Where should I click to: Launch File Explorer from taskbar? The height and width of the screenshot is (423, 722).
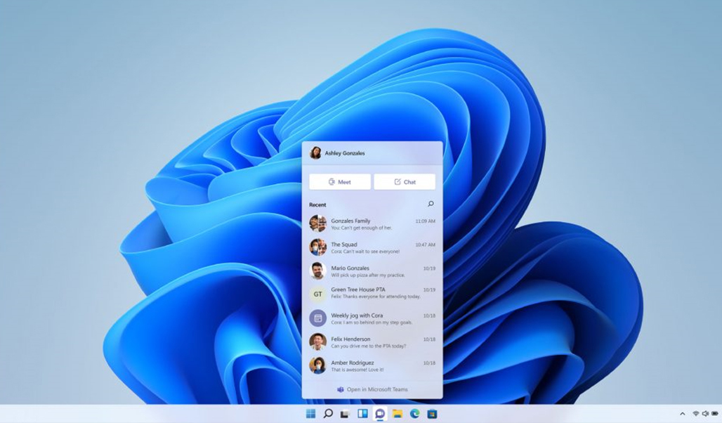pyautogui.click(x=398, y=414)
